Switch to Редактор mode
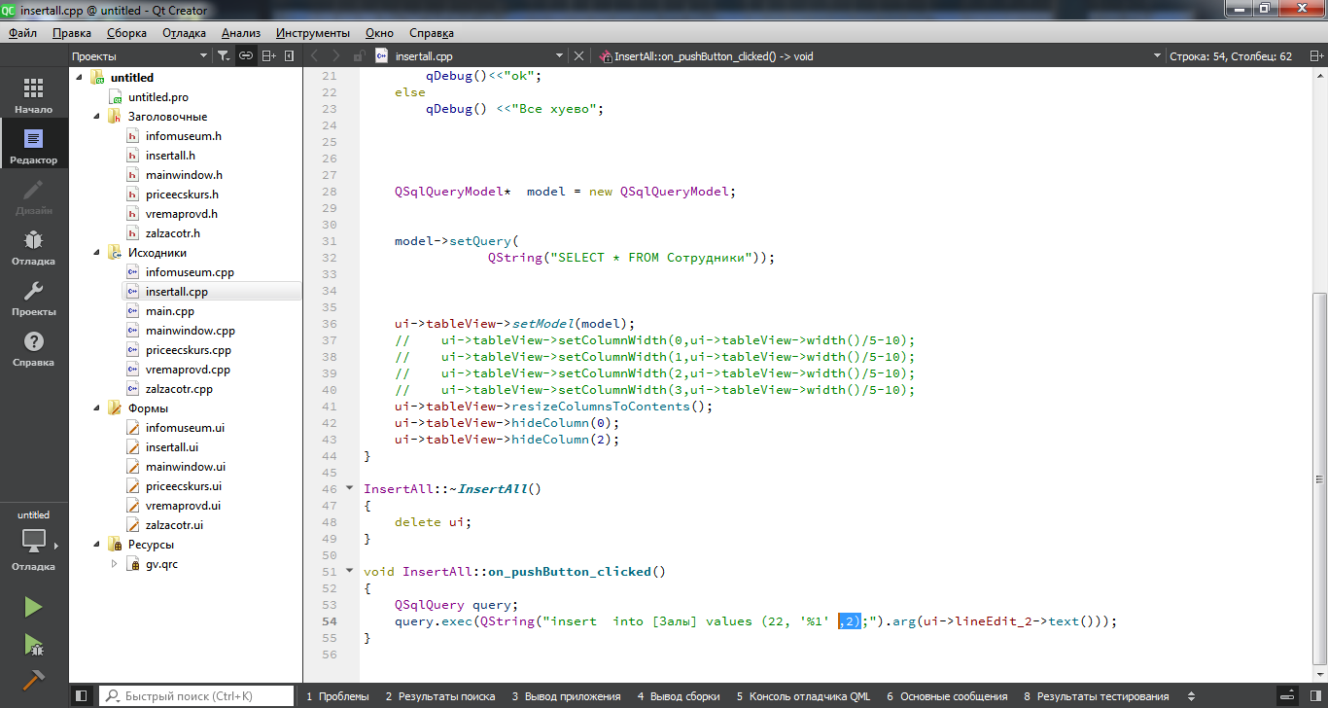The height and width of the screenshot is (708, 1328). click(x=34, y=146)
